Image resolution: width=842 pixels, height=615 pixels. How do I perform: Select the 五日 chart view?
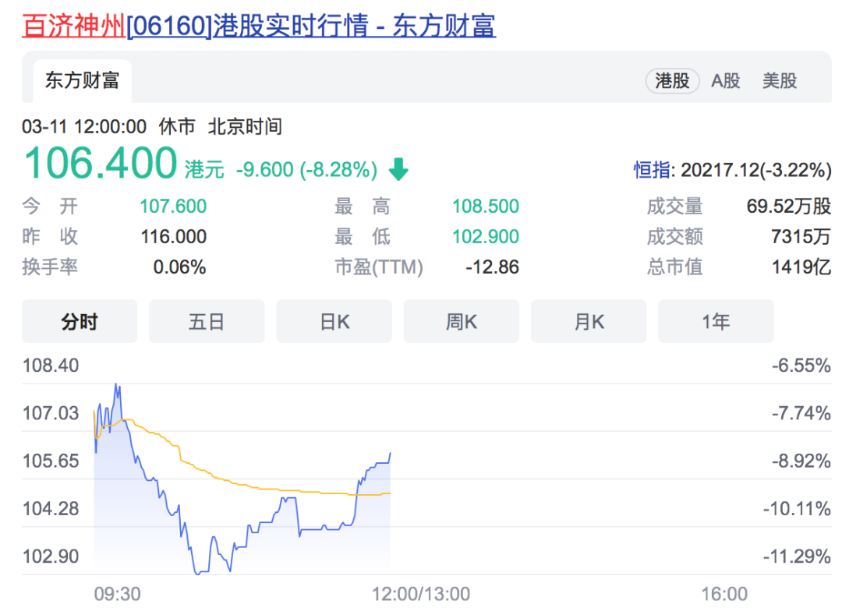coord(206,321)
